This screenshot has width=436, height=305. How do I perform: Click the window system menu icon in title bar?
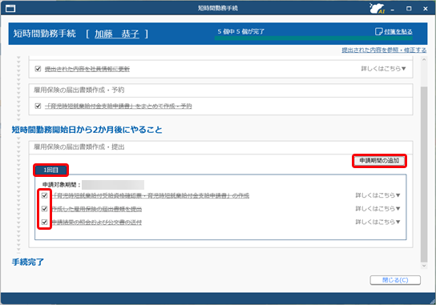pyautogui.click(x=10, y=9)
